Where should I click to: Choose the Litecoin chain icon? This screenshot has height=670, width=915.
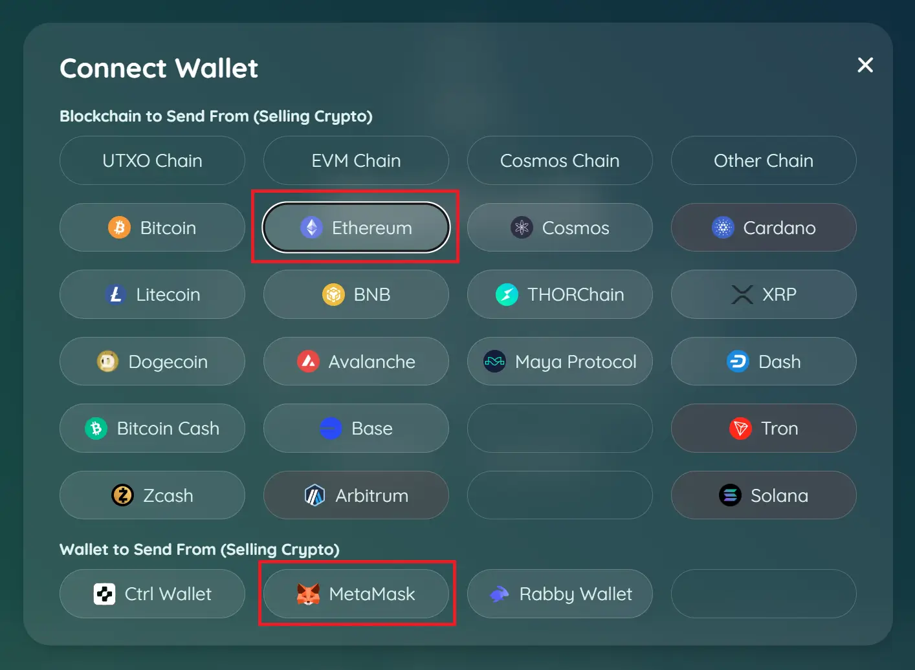tap(115, 294)
